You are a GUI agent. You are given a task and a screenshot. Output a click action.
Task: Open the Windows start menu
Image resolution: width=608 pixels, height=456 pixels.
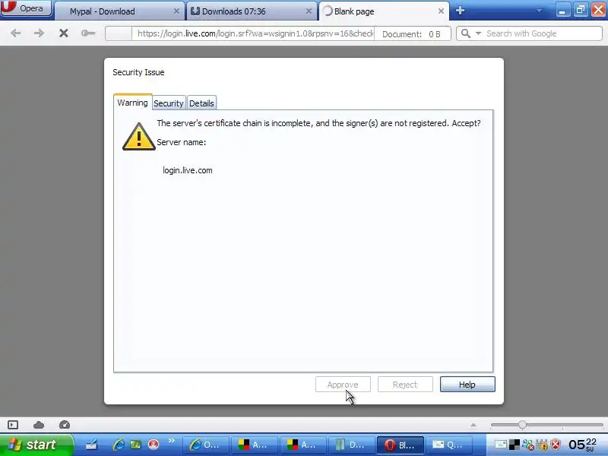click(36, 445)
